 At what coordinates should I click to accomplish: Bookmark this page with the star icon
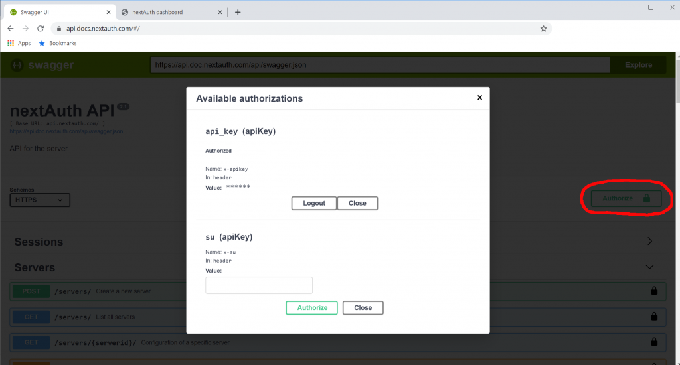tap(543, 29)
